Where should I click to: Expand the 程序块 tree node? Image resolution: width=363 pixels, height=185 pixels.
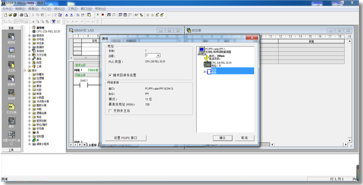tap(30, 36)
